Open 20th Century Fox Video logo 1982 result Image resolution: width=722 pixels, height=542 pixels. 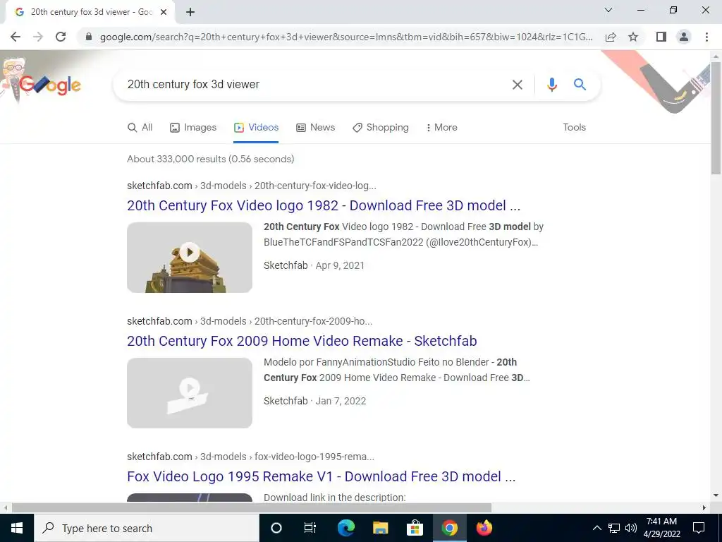324,205
